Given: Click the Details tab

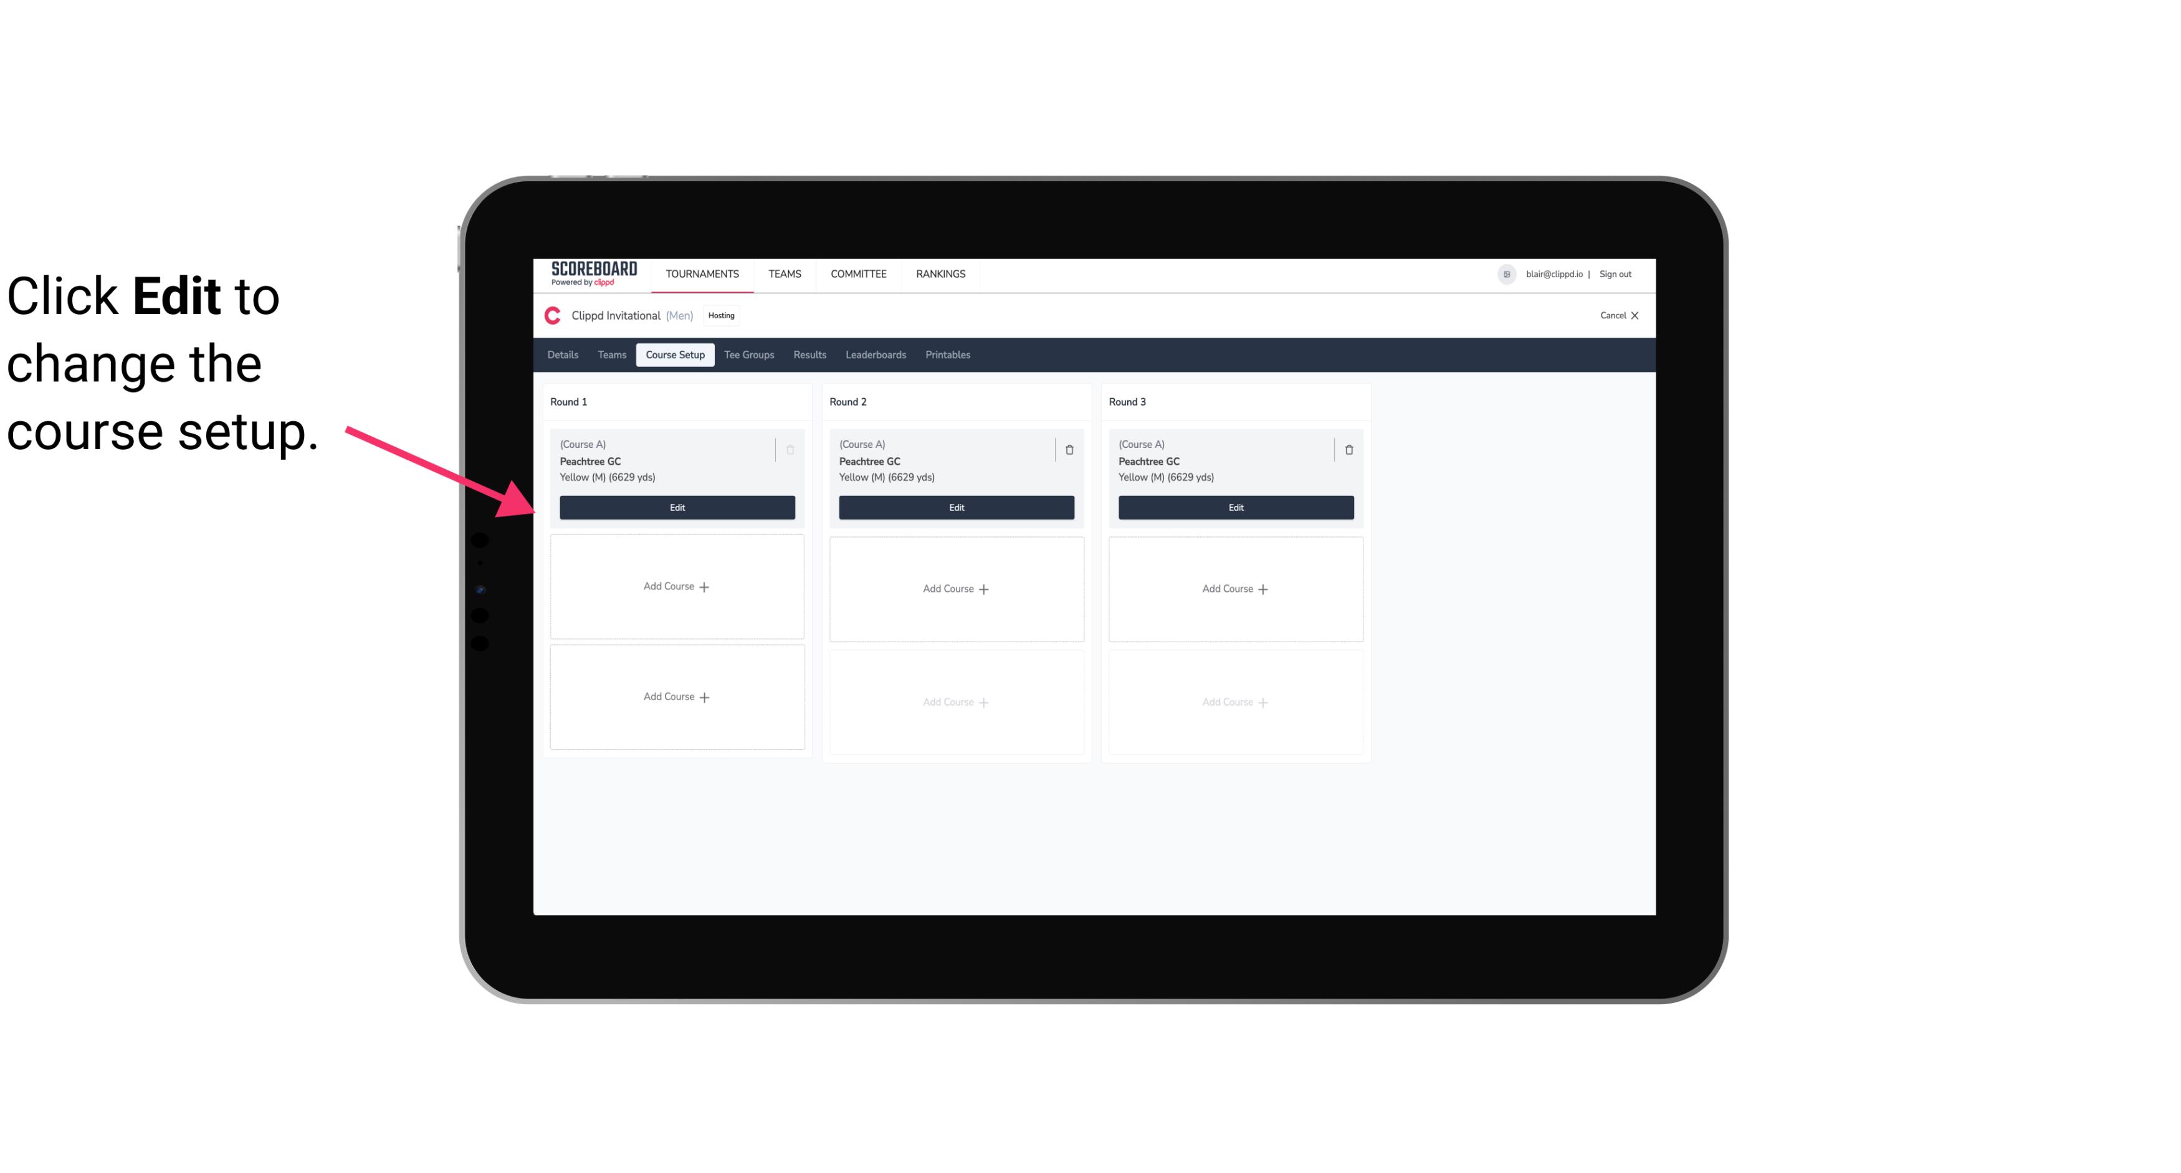Looking at the screenshot, I should pos(563,354).
